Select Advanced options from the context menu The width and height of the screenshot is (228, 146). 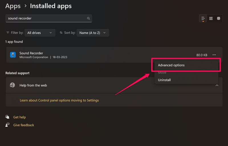pos(171,65)
